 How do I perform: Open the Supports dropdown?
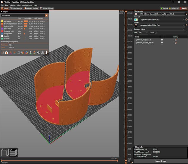click(x=163, y=29)
